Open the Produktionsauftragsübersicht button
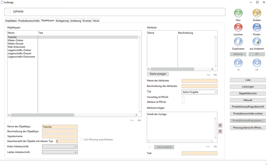This screenshot has width=267, height=165. 248,107
